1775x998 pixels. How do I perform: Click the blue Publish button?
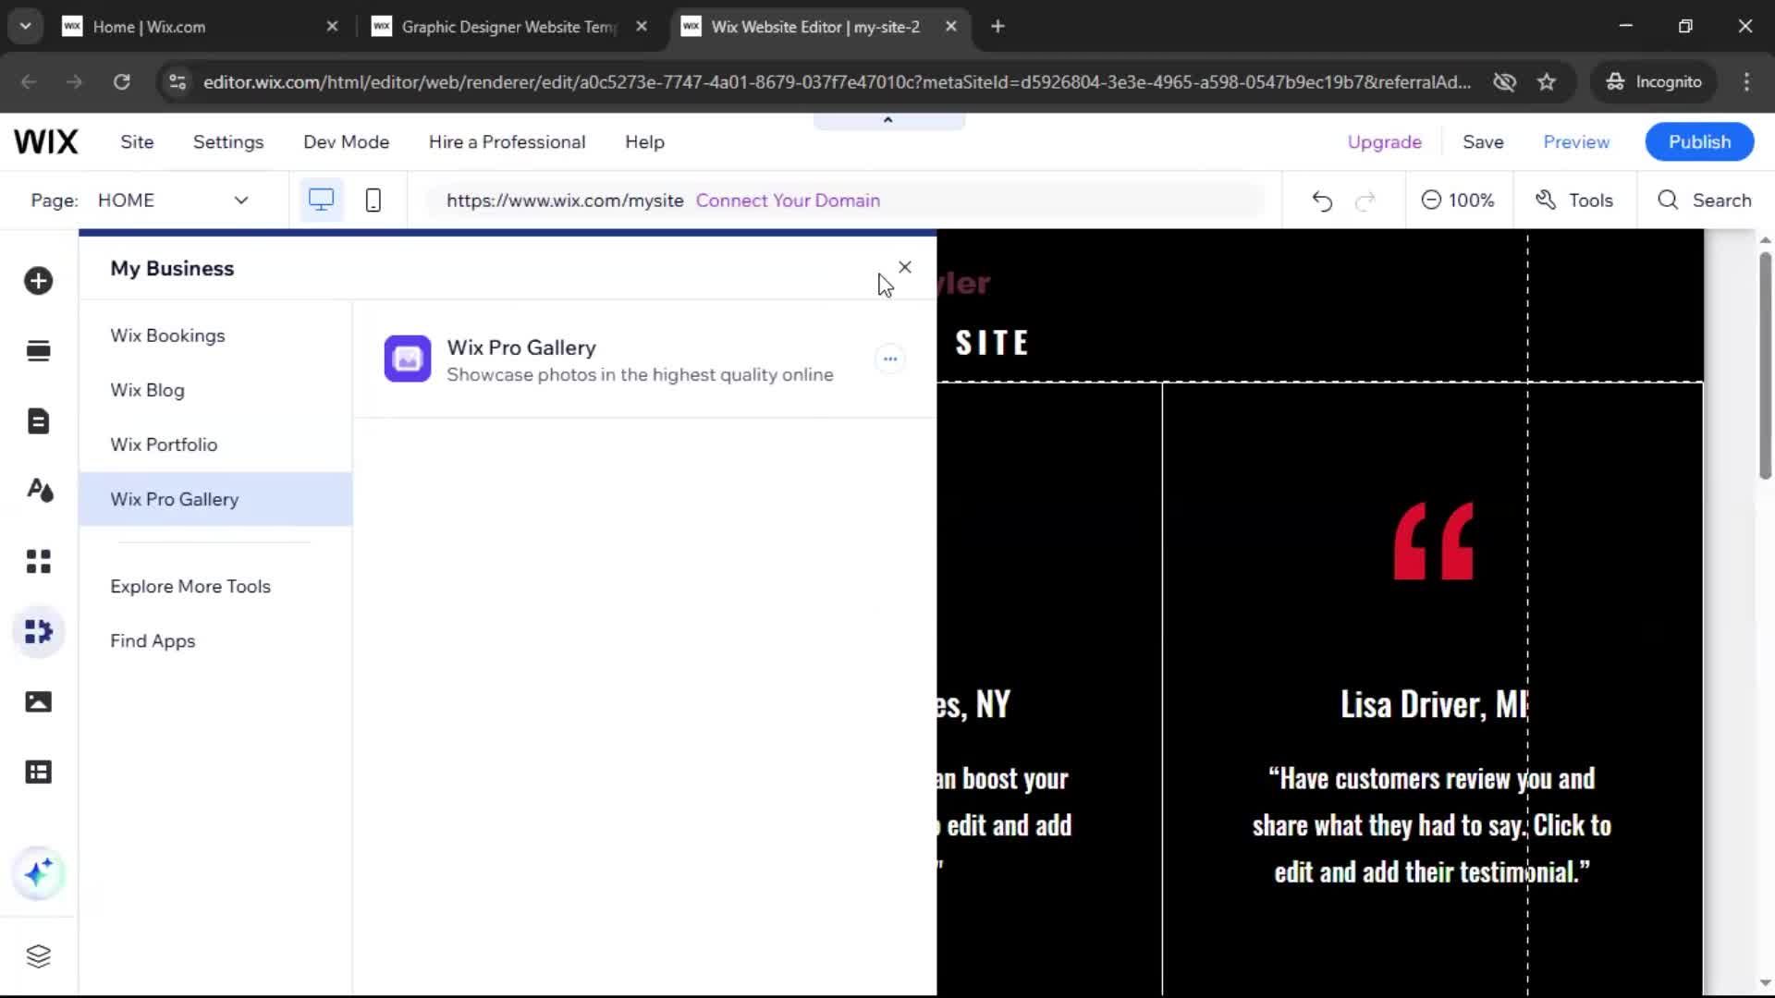1699,142
